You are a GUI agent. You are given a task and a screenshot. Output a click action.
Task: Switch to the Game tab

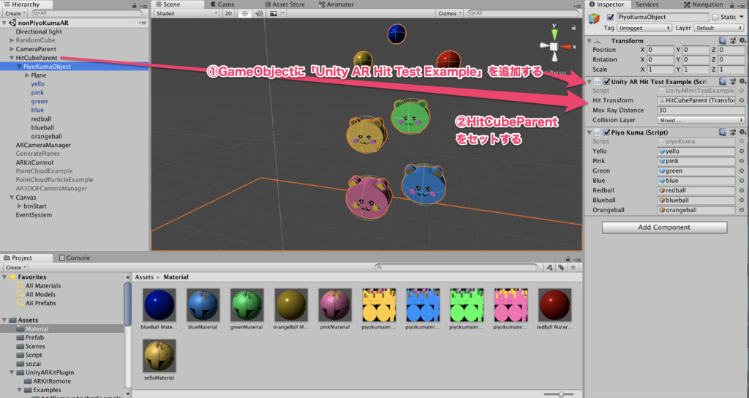[x=222, y=4]
